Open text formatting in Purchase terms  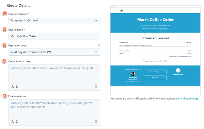click(13, 122)
